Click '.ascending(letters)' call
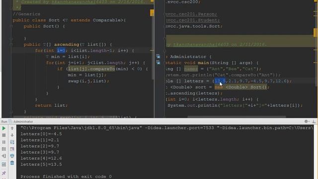 (194, 93)
